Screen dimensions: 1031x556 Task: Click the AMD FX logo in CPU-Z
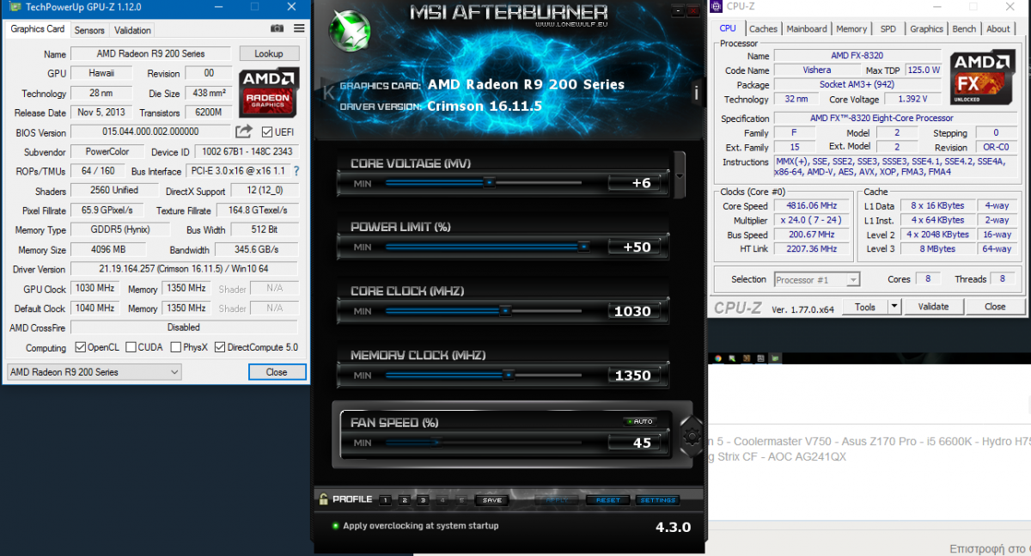coord(985,77)
